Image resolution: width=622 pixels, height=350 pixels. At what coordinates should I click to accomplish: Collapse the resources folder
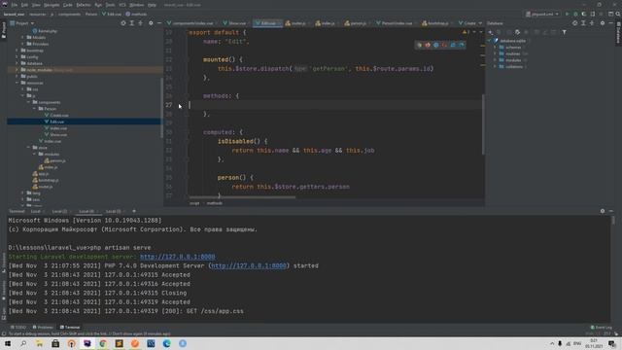pos(17,83)
